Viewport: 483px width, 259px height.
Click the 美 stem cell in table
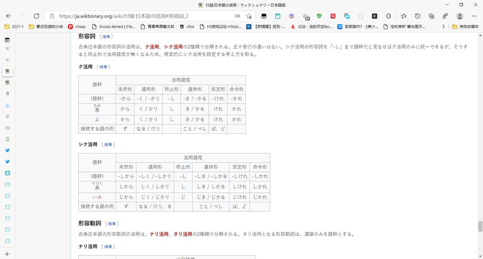(x=97, y=187)
